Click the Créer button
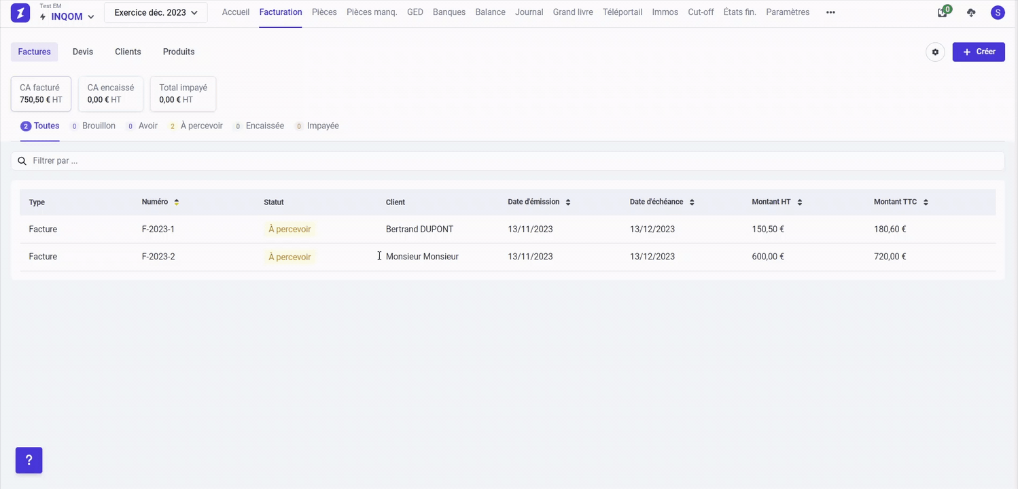 tap(979, 52)
